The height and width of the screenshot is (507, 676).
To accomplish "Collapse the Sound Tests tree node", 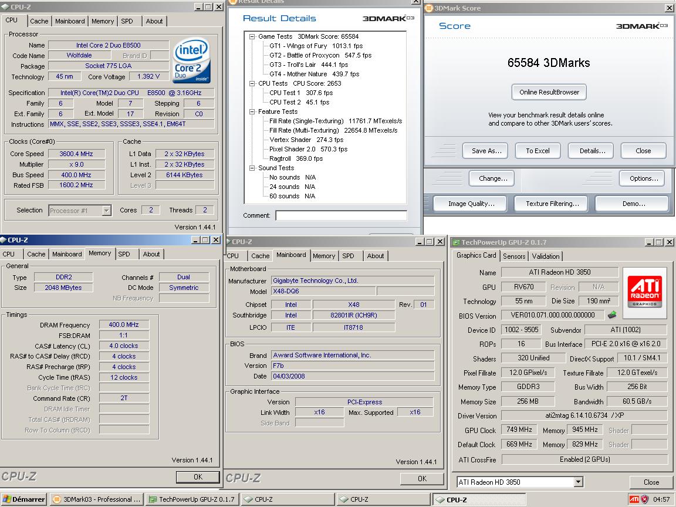I will 252,168.
